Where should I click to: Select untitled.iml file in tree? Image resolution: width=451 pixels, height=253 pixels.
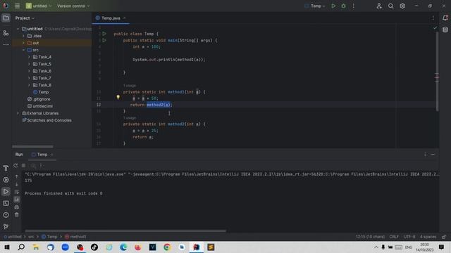[40, 106]
